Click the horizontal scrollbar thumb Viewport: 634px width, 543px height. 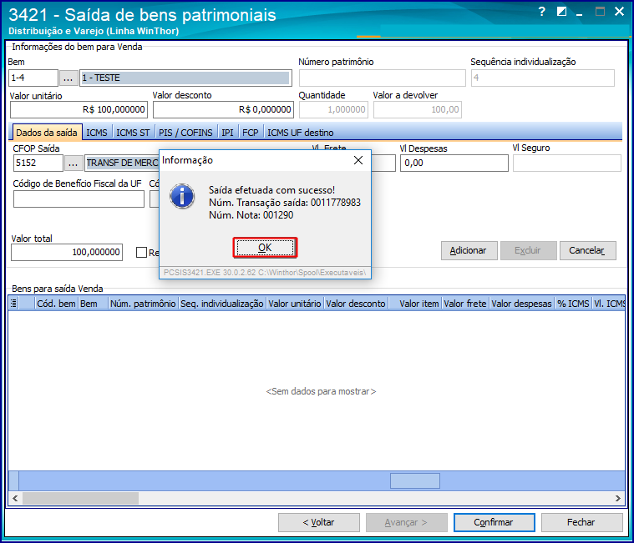coord(80,498)
